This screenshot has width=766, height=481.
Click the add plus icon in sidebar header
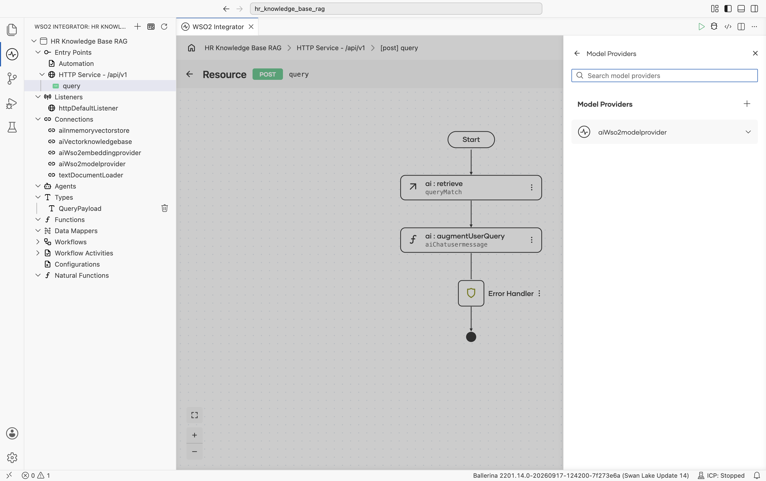tap(137, 26)
